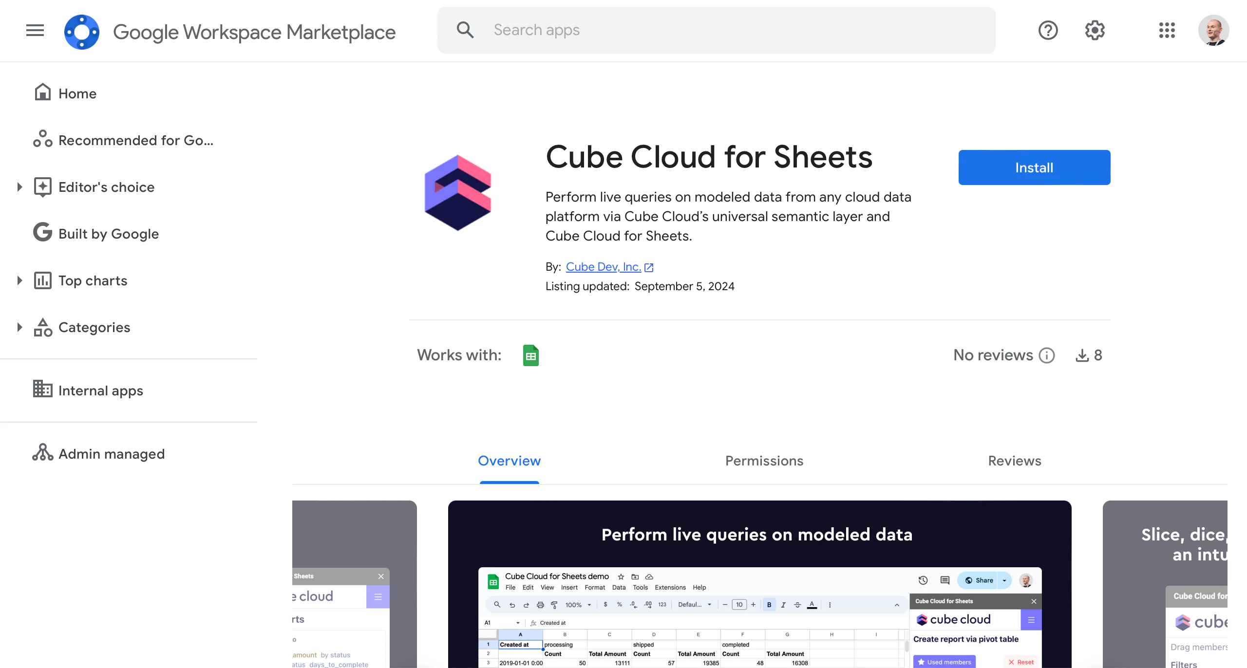The image size is (1247, 668).
Task: Open Admin managed apps
Action: tap(111, 454)
